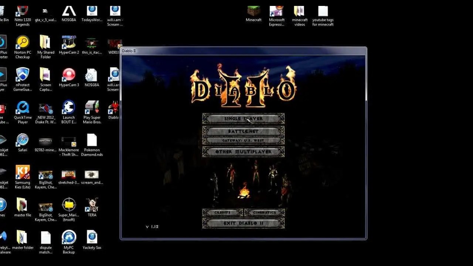Click the Other Multiplayer button
Image resolution: width=473 pixels, height=266 pixels.
(x=243, y=151)
